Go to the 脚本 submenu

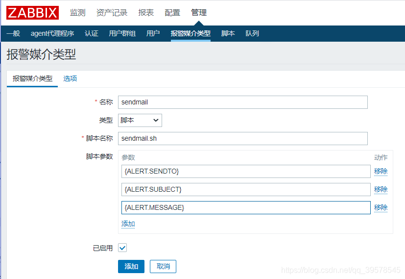point(228,33)
